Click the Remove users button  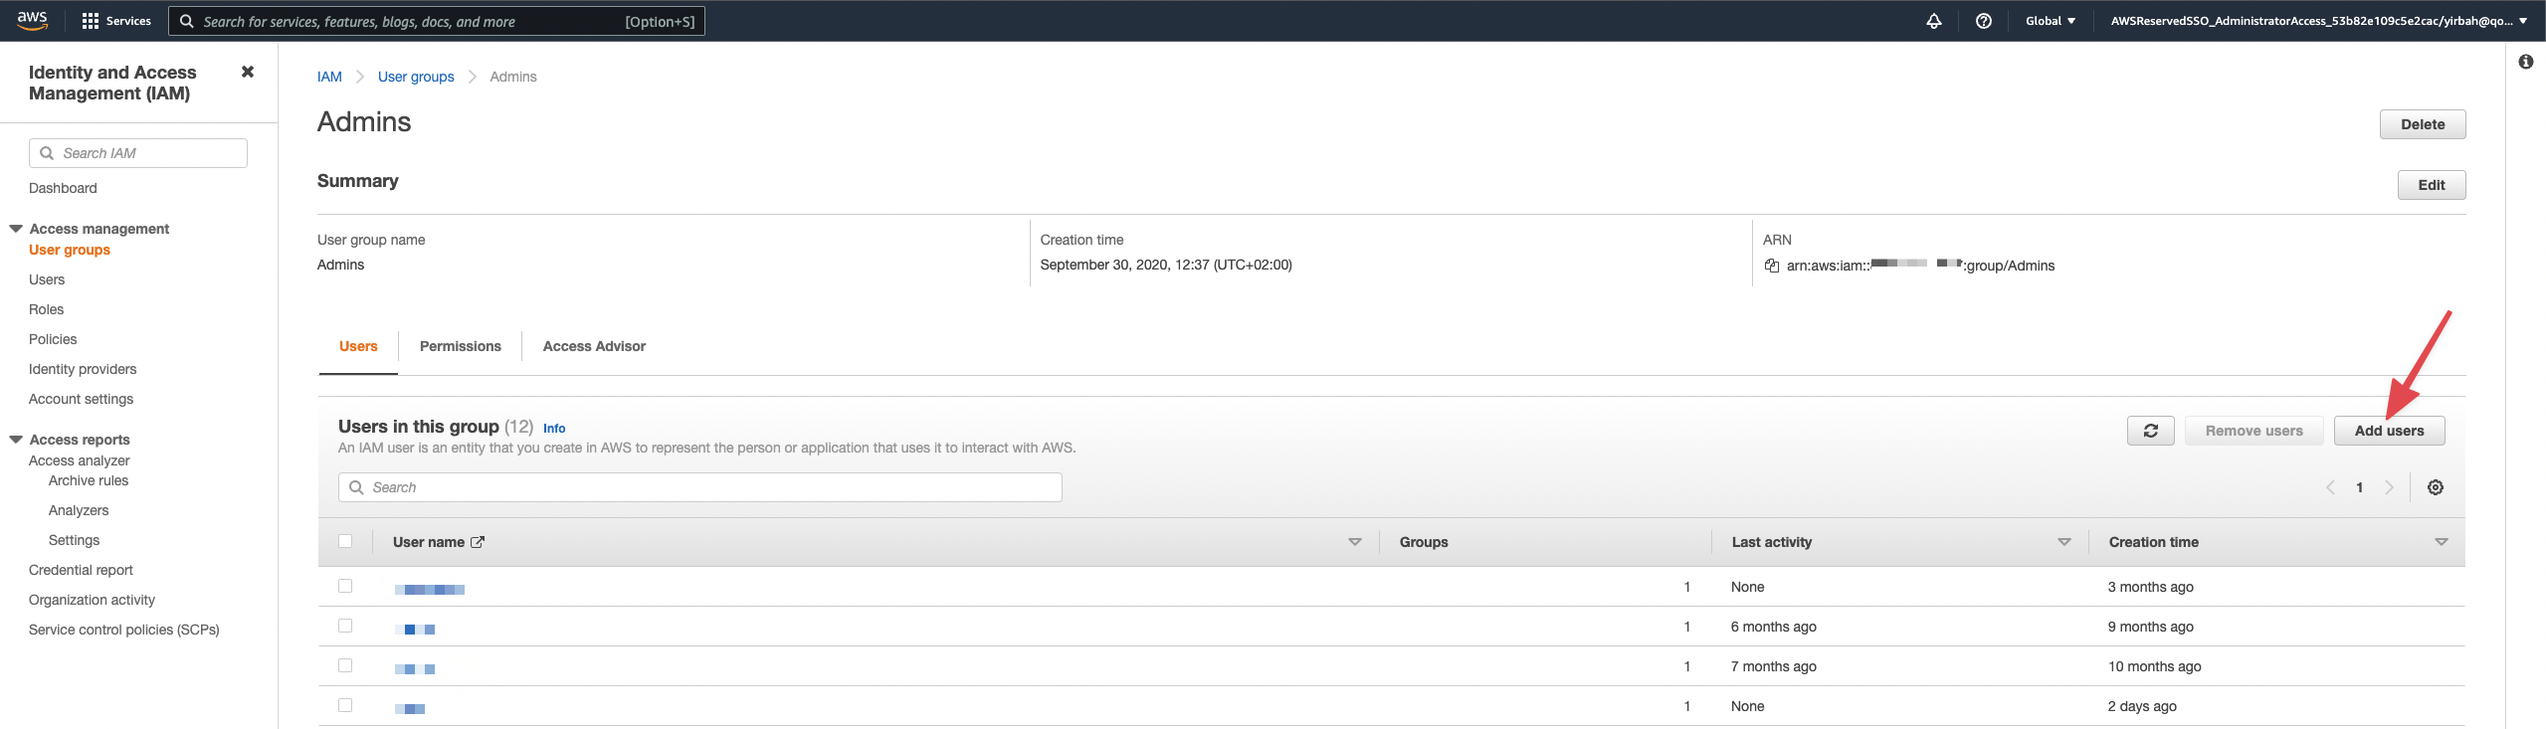tap(2253, 431)
